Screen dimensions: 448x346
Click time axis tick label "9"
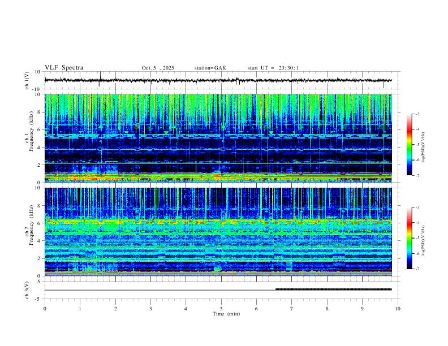pyautogui.click(x=362, y=309)
